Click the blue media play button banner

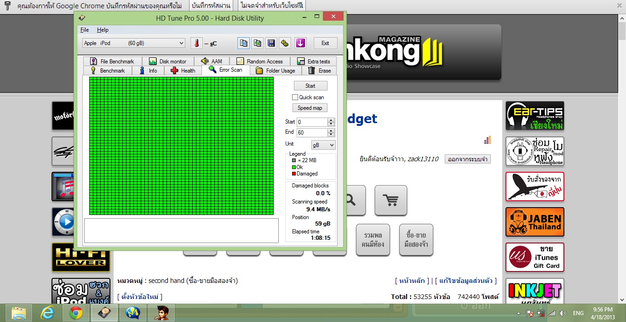63,222
